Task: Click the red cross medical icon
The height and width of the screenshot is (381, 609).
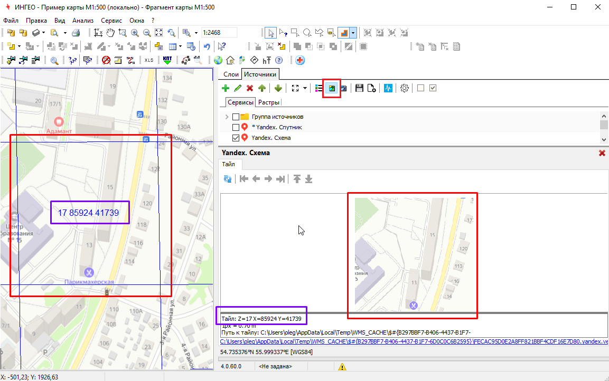Action: tap(300, 60)
